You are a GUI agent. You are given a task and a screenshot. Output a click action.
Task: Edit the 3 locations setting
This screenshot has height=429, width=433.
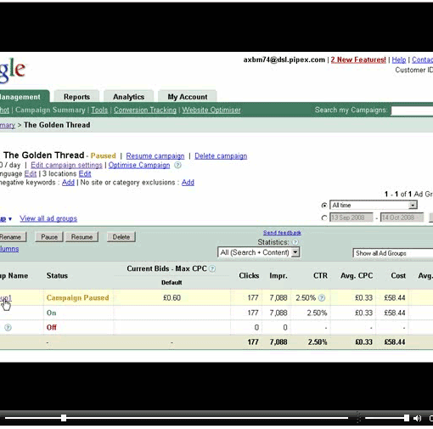coord(85,173)
